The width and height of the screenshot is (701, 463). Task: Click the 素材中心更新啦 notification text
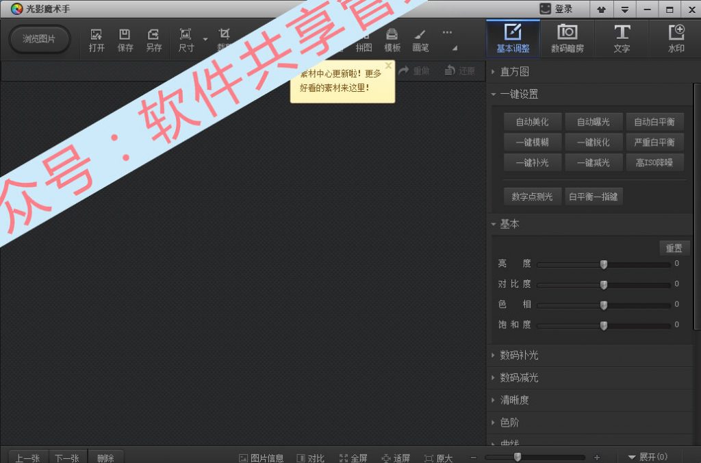click(341, 81)
